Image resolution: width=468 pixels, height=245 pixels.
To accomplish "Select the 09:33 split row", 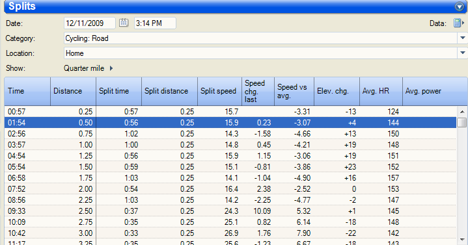I will 230,211.
